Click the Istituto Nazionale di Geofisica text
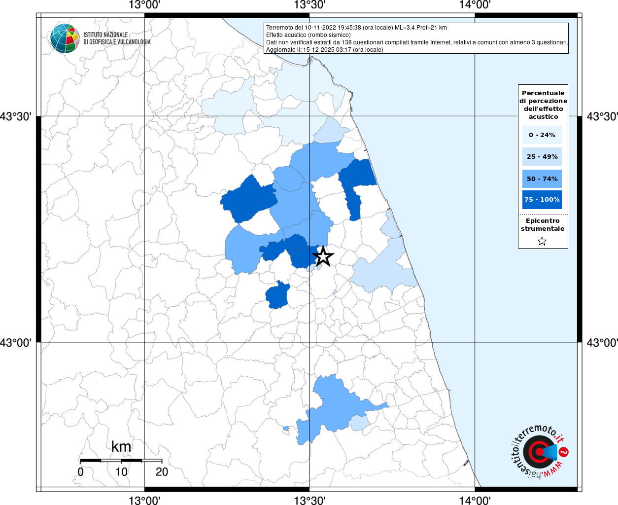The width and height of the screenshot is (618, 505). click(x=117, y=38)
